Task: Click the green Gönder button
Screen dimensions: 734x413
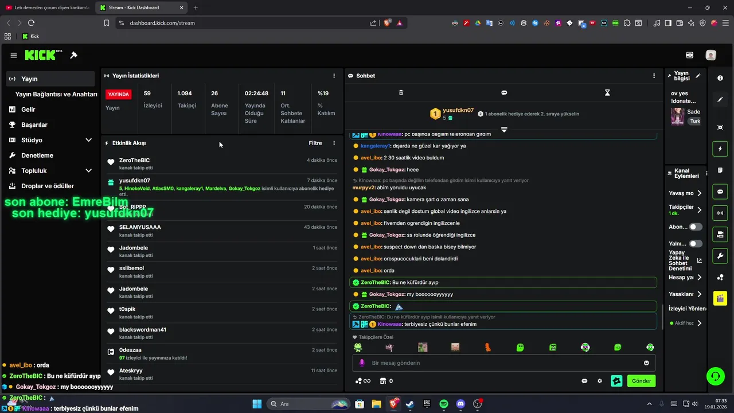Action: (x=641, y=381)
